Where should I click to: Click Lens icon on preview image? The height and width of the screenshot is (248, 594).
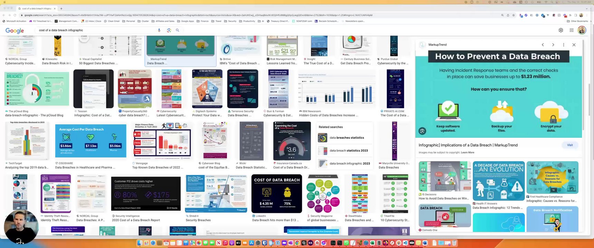(x=422, y=131)
